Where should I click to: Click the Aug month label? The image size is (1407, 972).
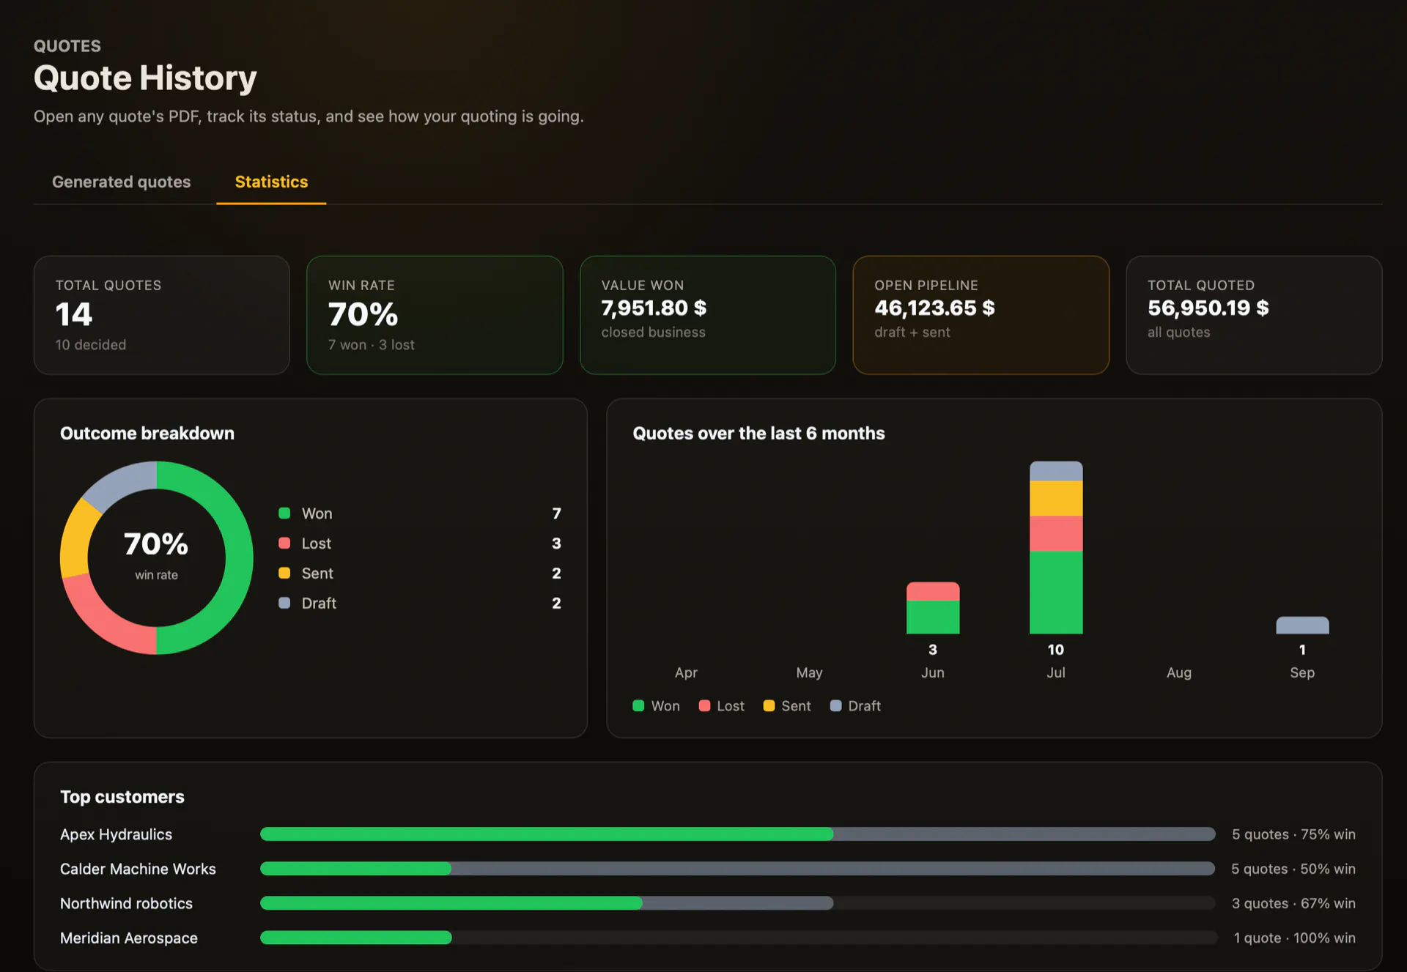point(1179,672)
